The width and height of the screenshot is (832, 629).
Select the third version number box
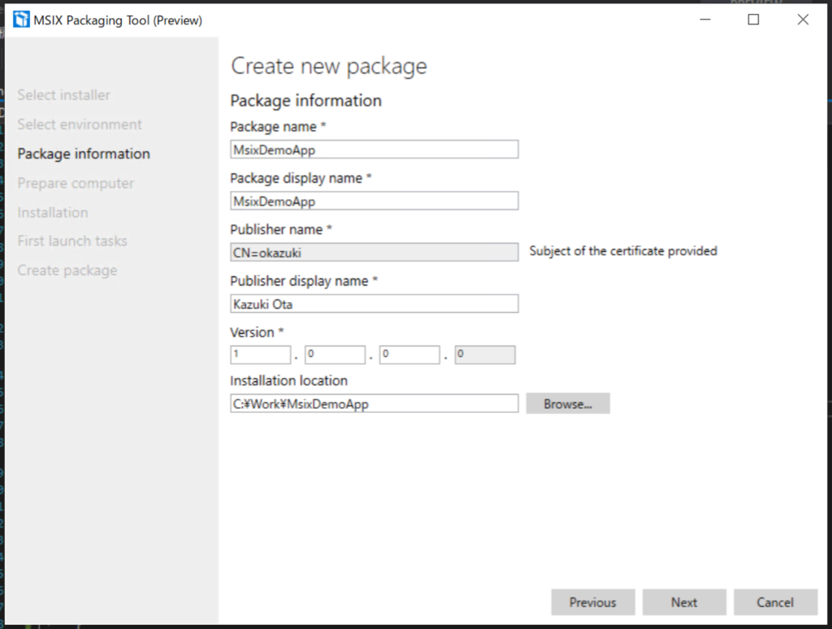coord(409,354)
